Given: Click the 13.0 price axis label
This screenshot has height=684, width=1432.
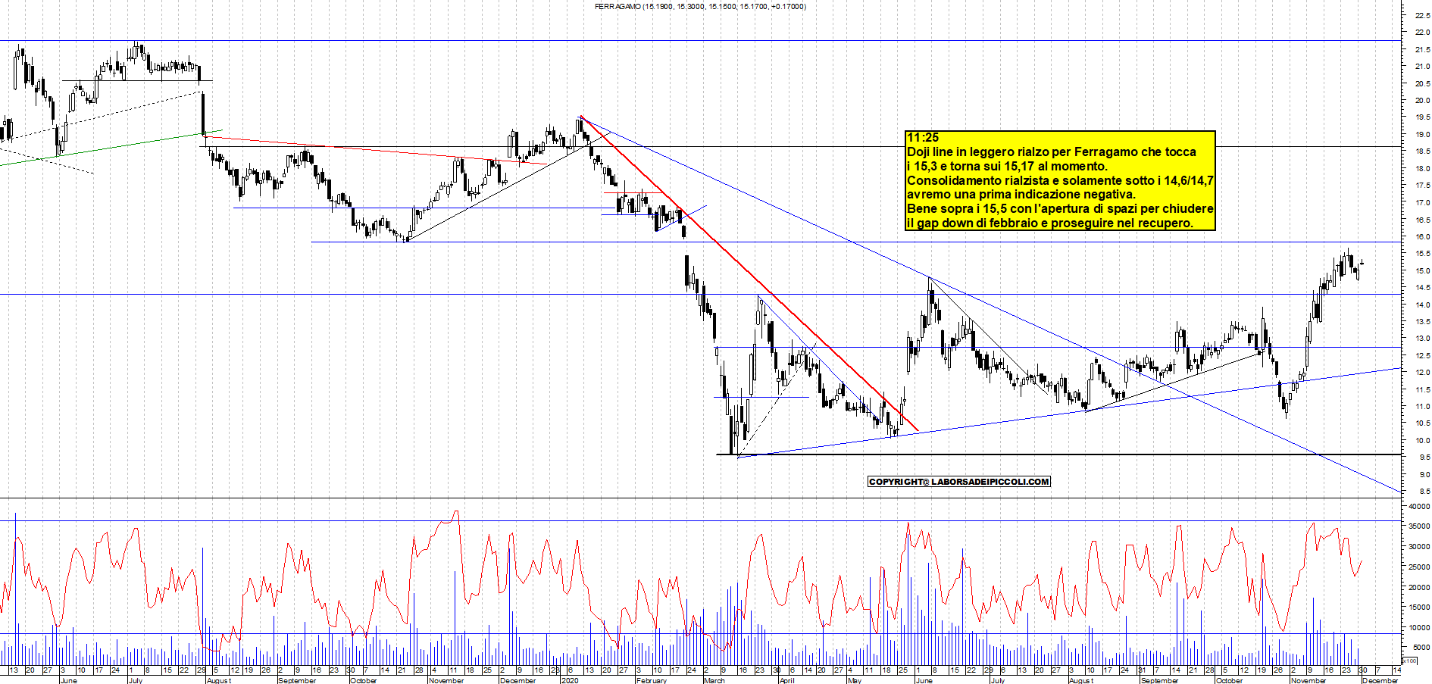Looking at the screenshot, I should [1422, 339].
